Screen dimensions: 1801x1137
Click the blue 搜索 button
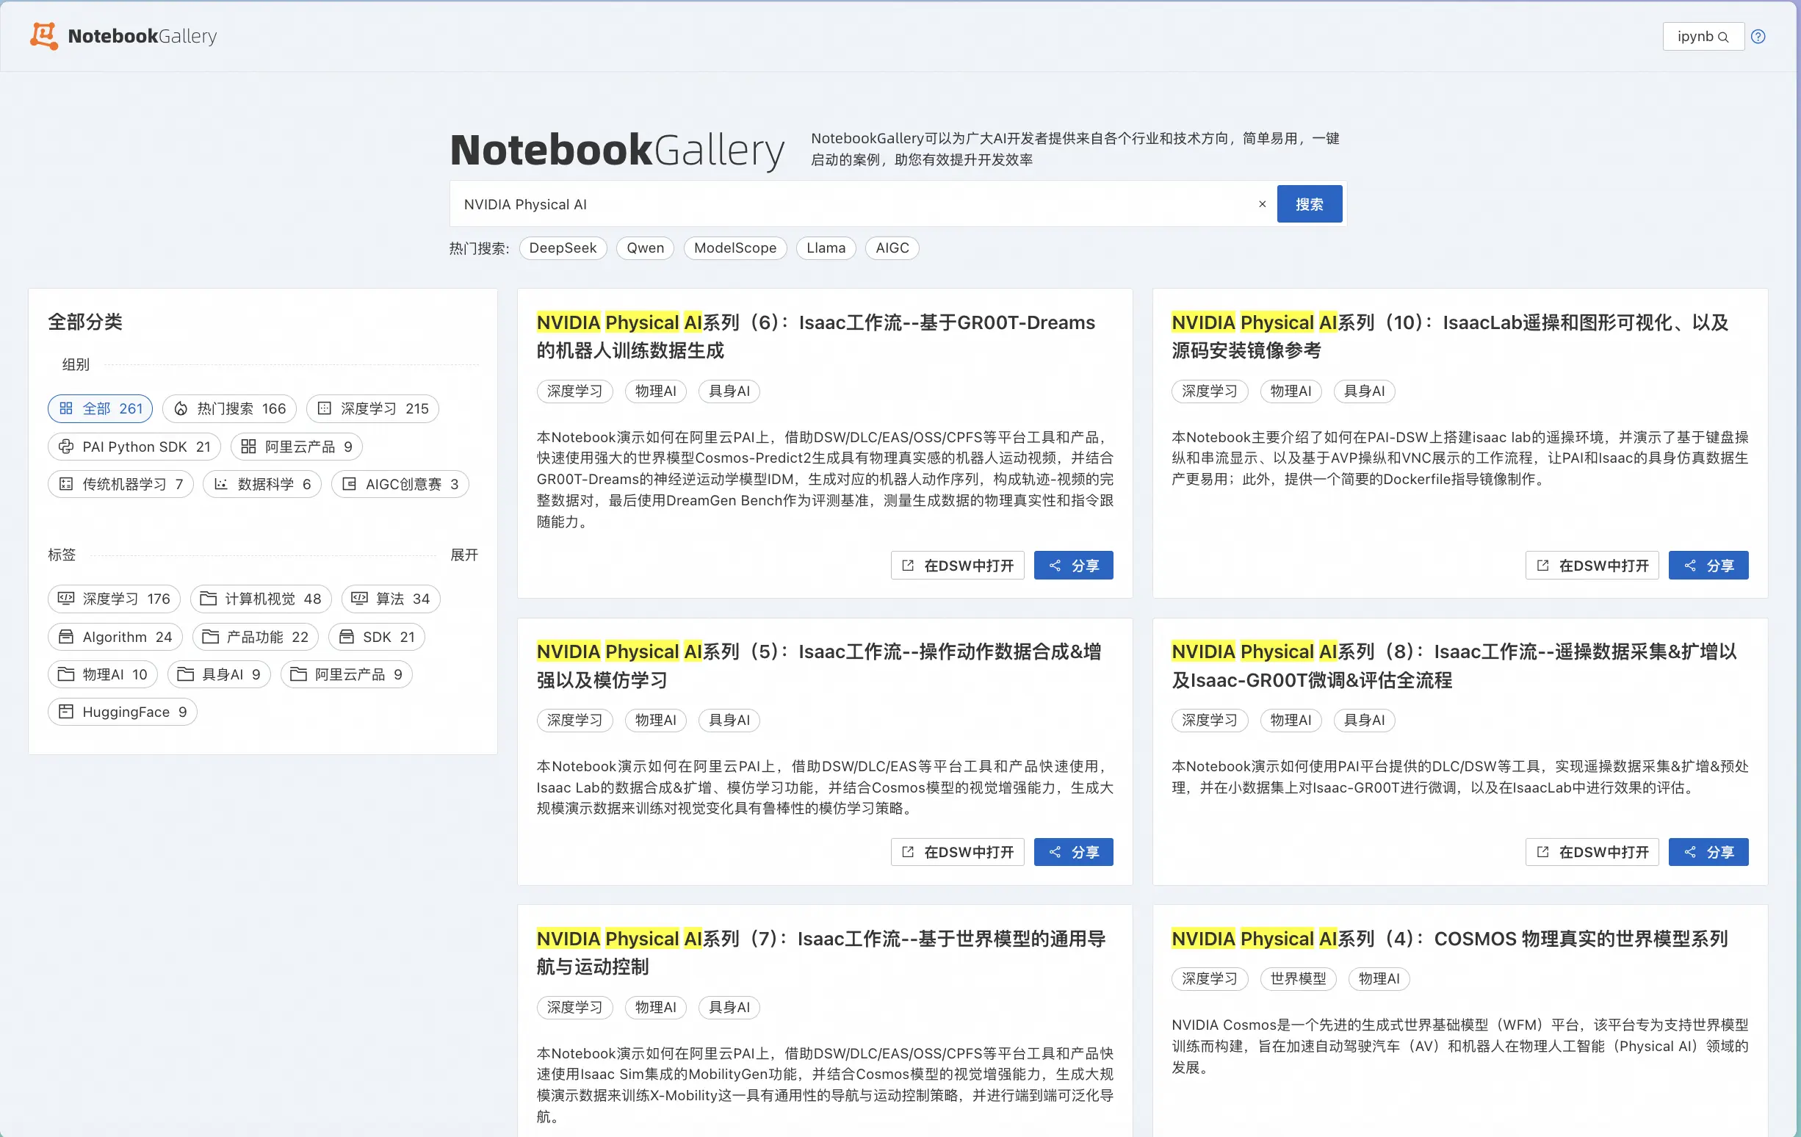tap(1309, 204)
